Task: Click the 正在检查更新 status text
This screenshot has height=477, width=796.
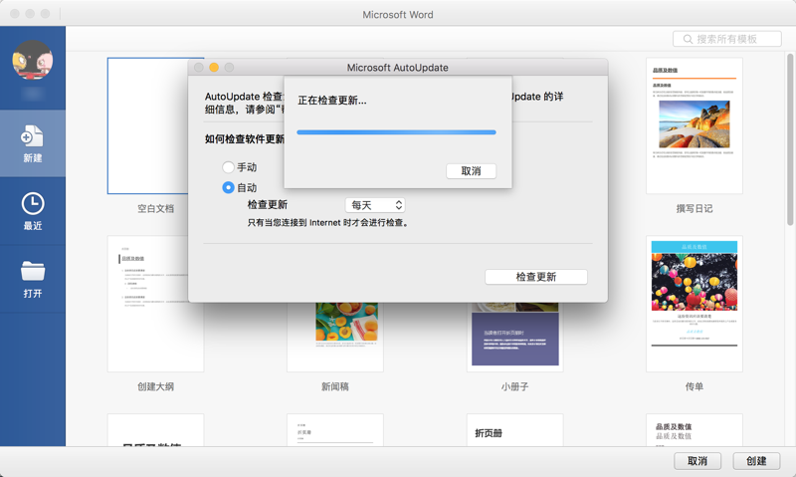Action: click(332, 101)
